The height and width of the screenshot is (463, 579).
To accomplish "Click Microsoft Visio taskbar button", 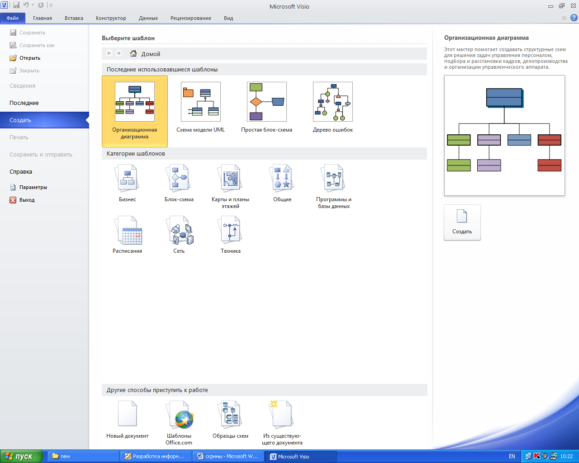I will (301, 456).
